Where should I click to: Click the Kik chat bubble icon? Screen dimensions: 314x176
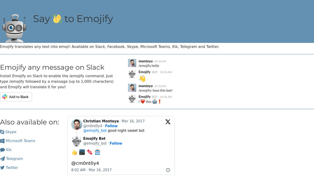2,150
